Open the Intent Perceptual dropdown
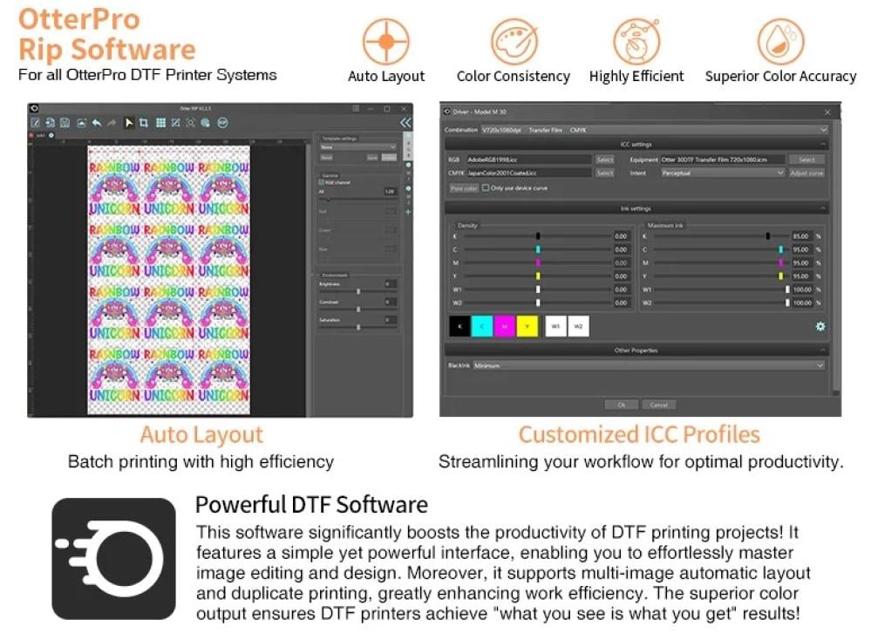 tap(722, 174)
